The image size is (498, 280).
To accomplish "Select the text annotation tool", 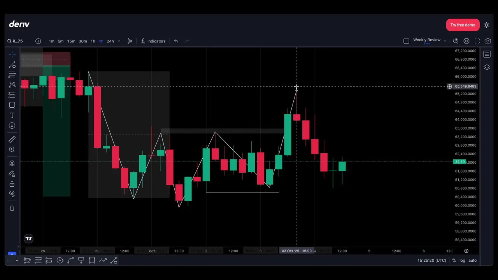I will 12,115.
